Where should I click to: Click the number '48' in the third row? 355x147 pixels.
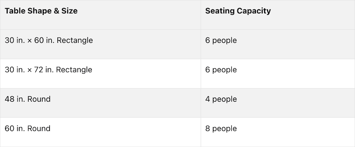pyautogui.click(x=10, y=99)
